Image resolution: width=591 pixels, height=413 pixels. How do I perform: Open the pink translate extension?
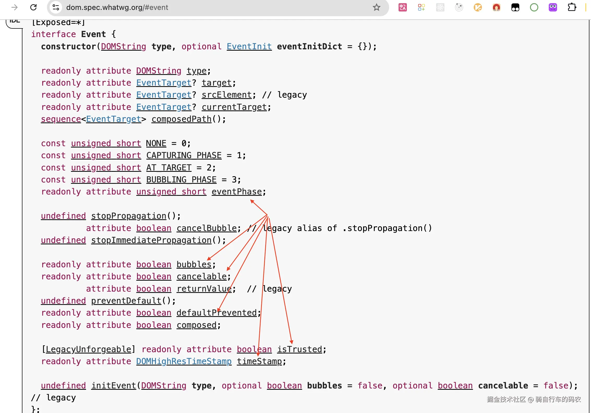pyautogui.click(x=402, y=7)
